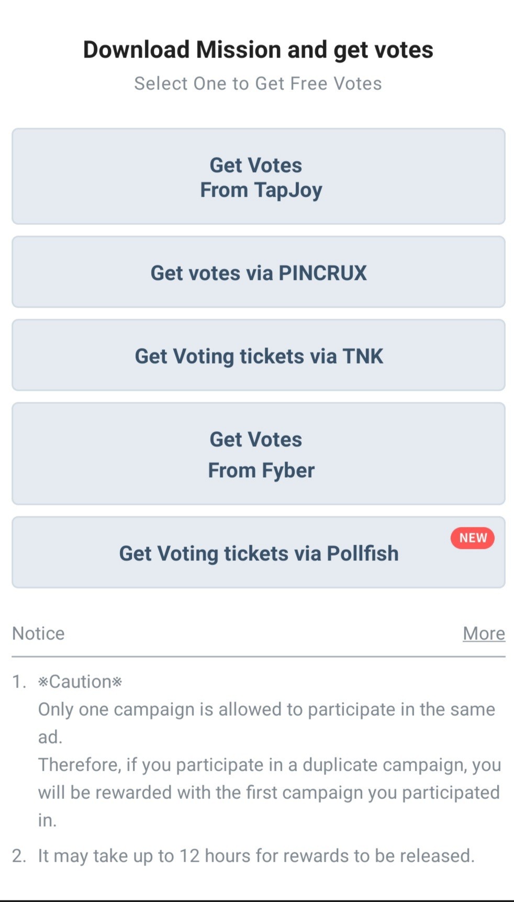Tap the reference mark after Caution

117,682
